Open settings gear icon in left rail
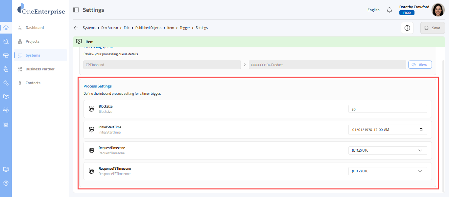 [6, 183]
